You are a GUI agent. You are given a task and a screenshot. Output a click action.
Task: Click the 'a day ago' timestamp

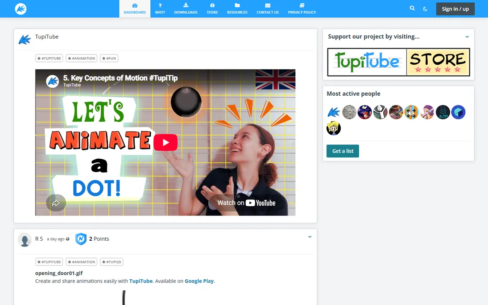click(x=55, y=239)
